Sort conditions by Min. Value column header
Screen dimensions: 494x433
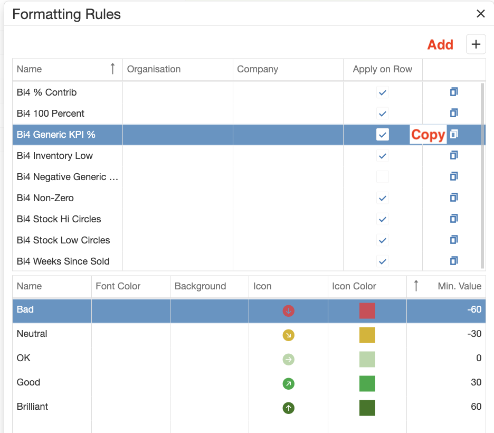(446, 286)
